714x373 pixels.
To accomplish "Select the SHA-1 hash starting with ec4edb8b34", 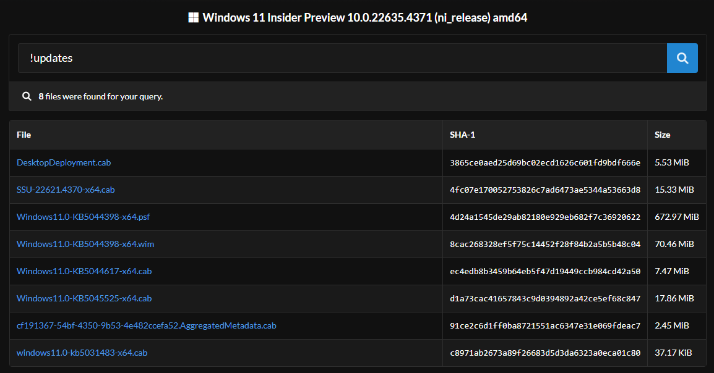I will click(x=545, y=271).
